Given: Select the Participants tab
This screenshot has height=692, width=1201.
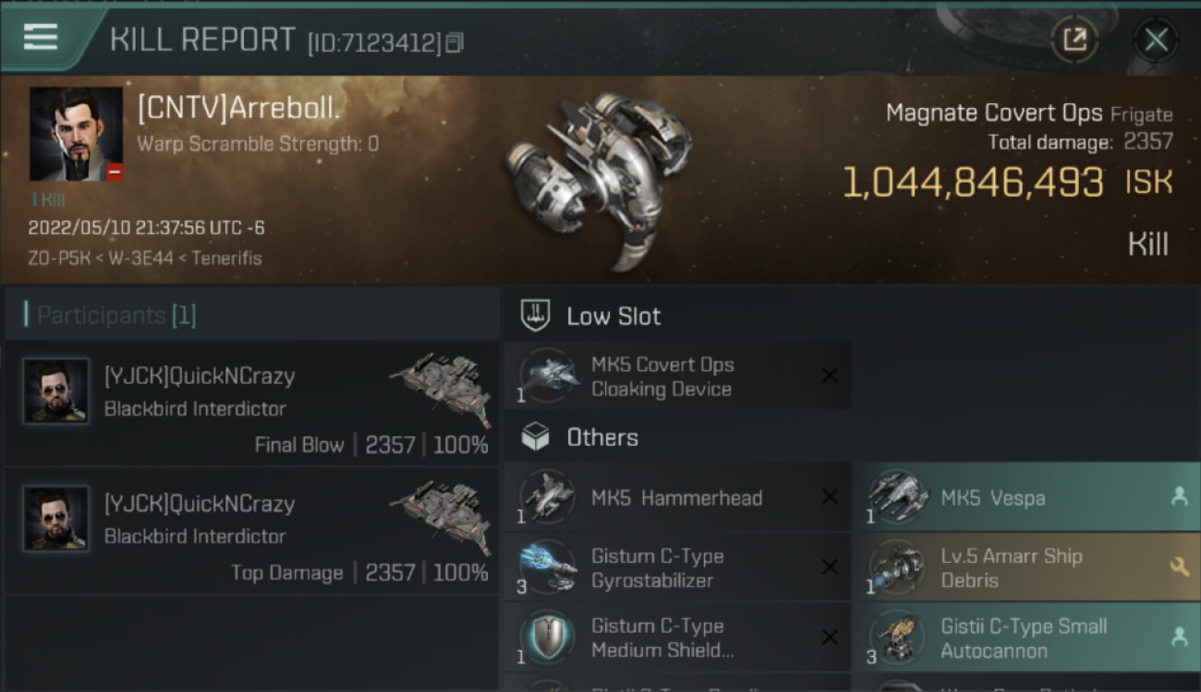Looking at the screenshot, I should pyautogui.click(x=116, y=316).
